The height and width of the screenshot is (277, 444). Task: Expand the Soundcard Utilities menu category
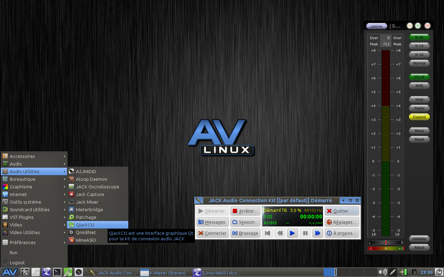(x=34, y=209)
